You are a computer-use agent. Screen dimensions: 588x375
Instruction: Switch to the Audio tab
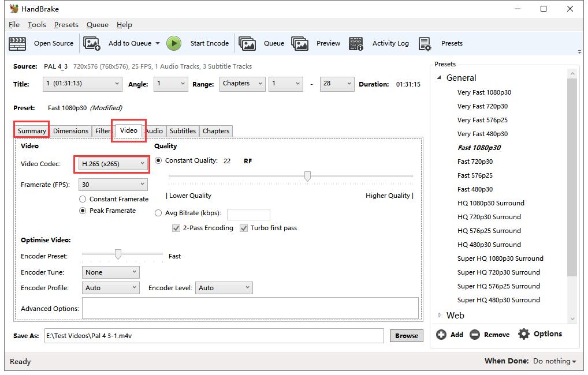pyautogui.click(x=154, y=131)
